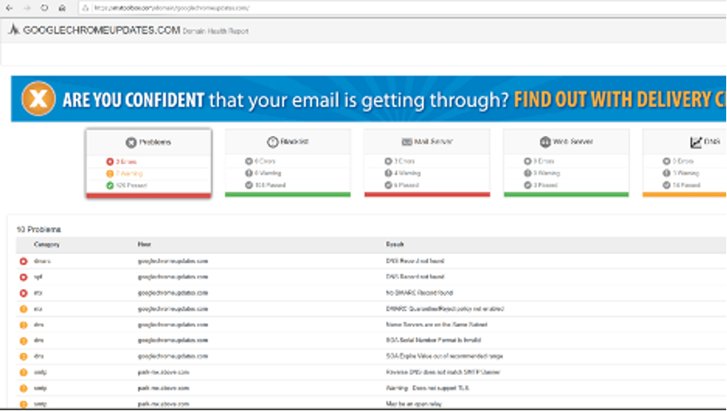This screenshot has height=411, width=727.
Task: Click the Passed line in Blacklist card
Action: click(x=265, y=186)
